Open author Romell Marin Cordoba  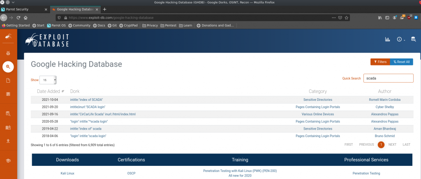click(x=384, y=100)
